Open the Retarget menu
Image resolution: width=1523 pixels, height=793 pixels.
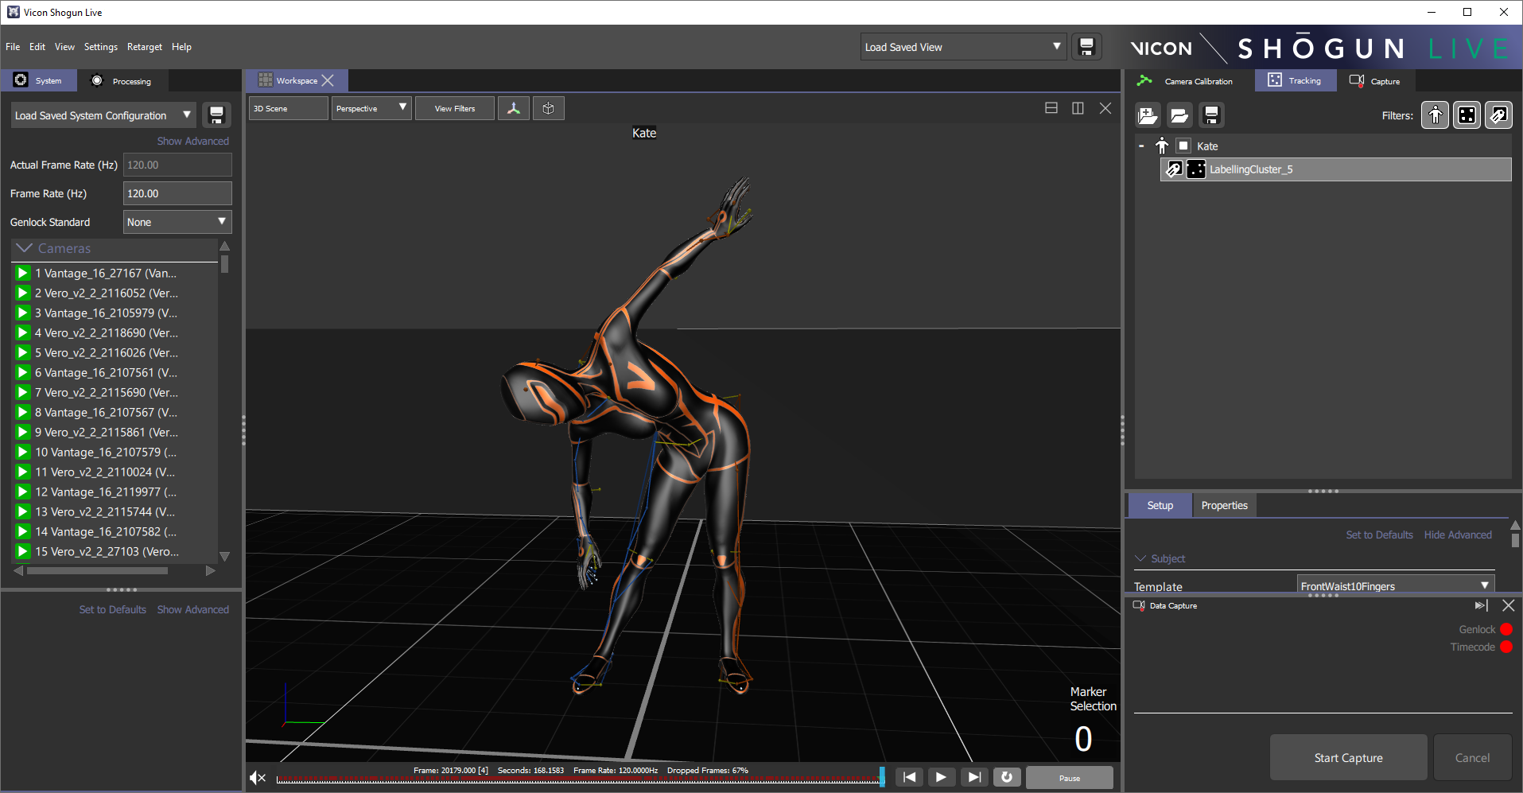pyautogui.click(x=144, y=47)
